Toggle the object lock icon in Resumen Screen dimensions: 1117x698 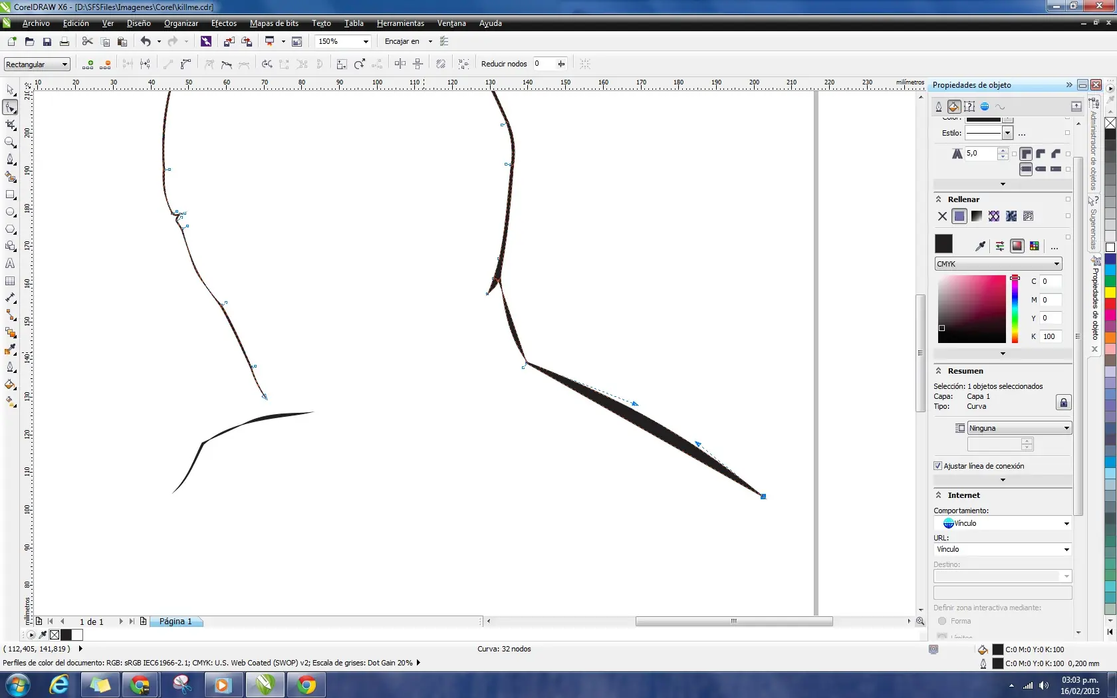(1063, 403)
